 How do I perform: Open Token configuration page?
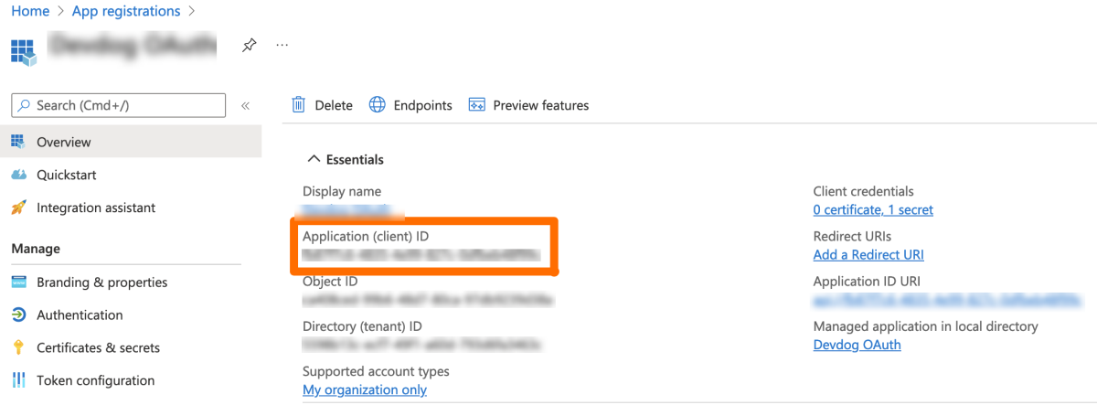coord(95,380)
